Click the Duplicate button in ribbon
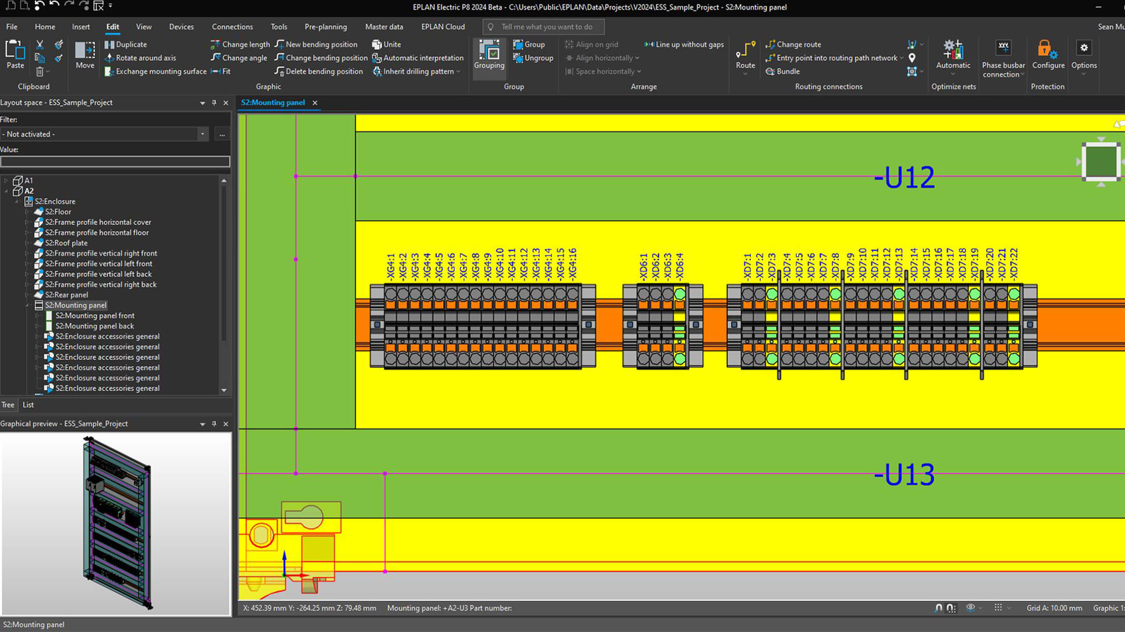The height and width of the screenshot is (632, 1125). pyautogui.click(x=130, y=43)
